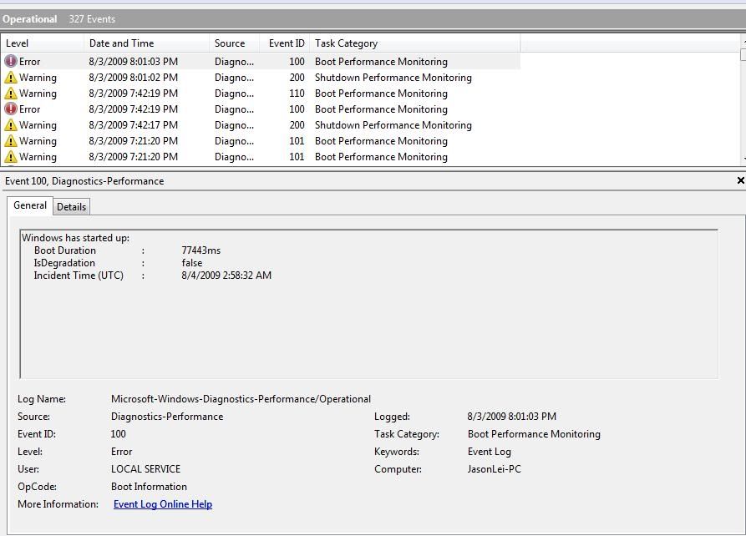Screen dimensions: 746x536
Task: Click the Event 100, Diagnostics-Performance heading
Action: coord(84,181)
